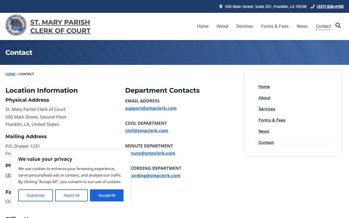Click the Reject All cookies button
This screenshot has width=349, height=218.
coord(71,195)
